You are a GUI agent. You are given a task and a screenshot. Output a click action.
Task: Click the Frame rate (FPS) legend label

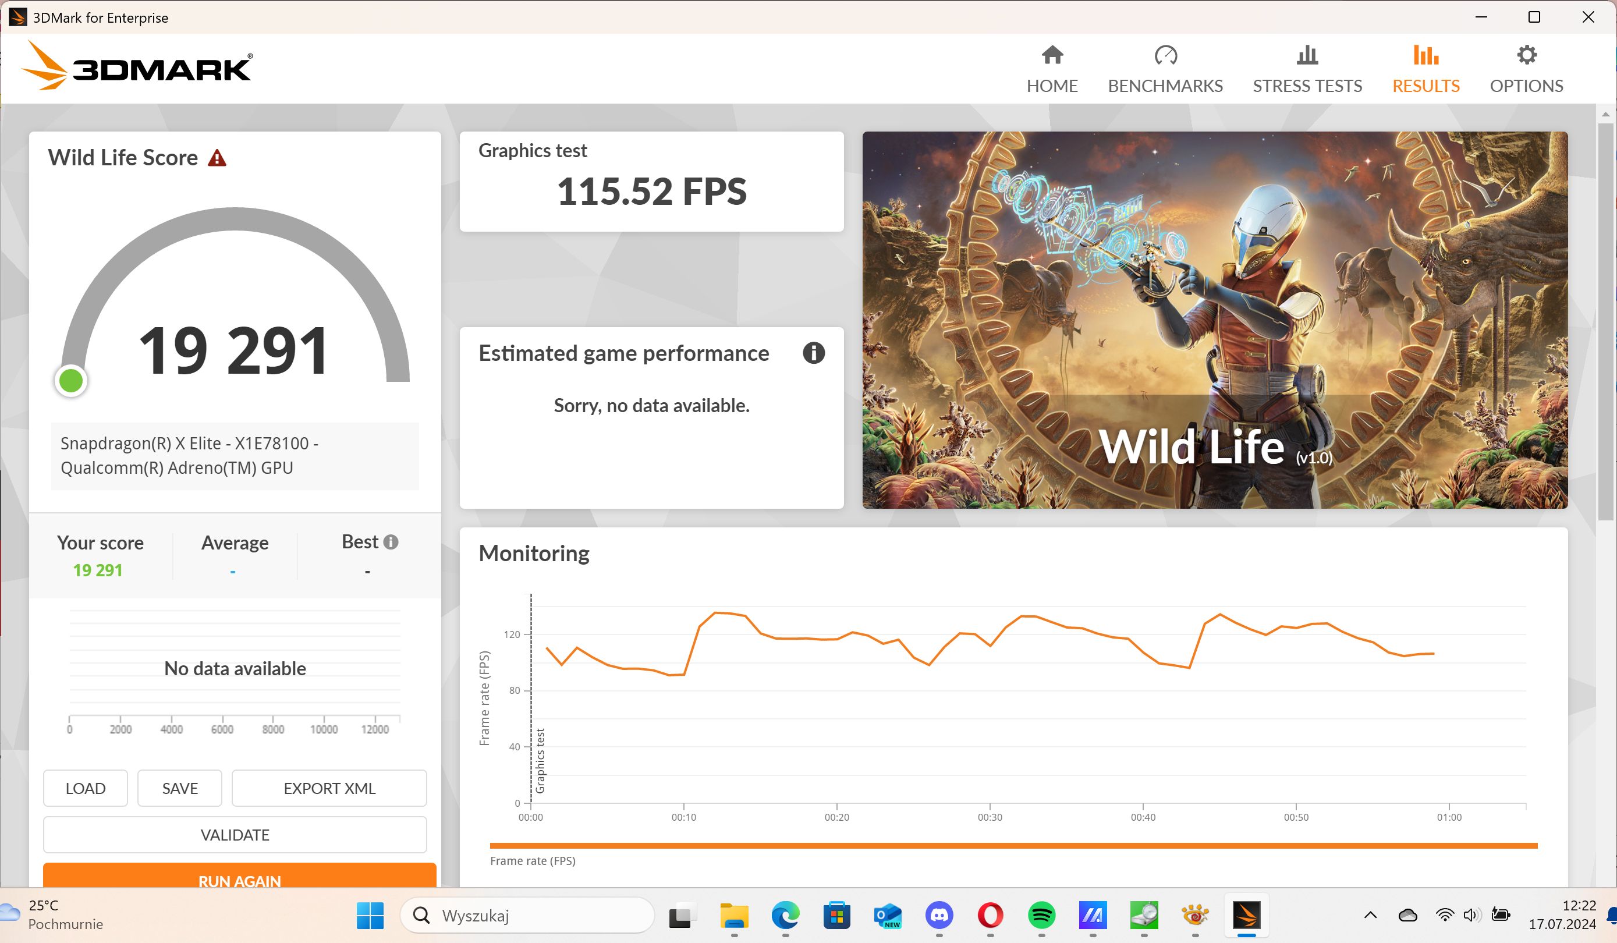pyautogui.click(x=533, y=861)
